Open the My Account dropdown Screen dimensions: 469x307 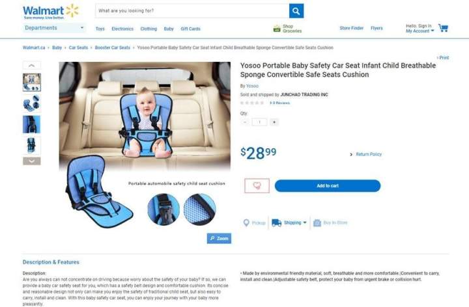(x=419, y=31)
